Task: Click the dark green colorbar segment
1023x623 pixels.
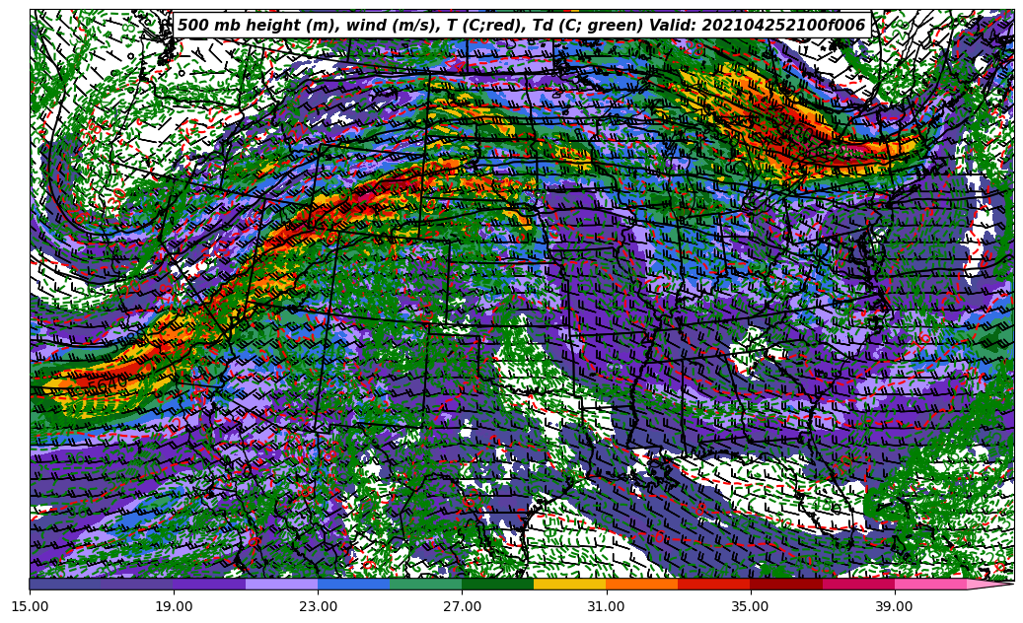Action: (x=497, y=584)
